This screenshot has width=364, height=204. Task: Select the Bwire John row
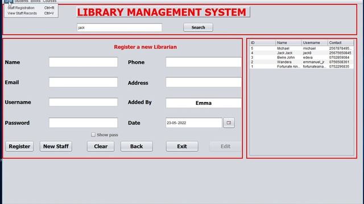(x=301, y=57)
